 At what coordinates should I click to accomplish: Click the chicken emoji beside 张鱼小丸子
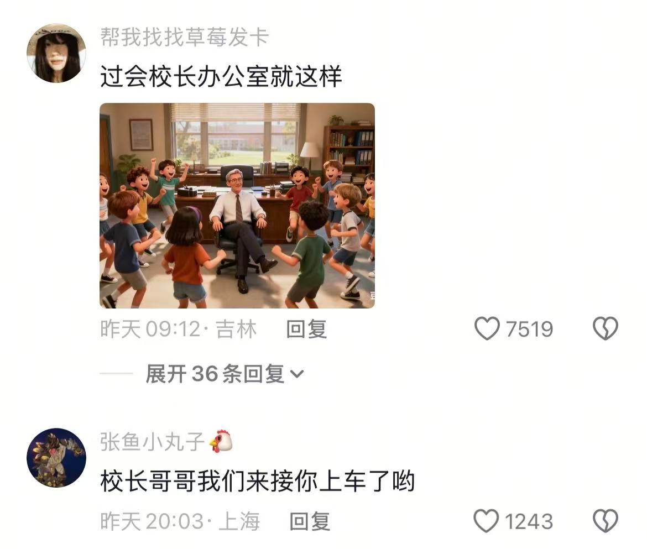click(x=221, y=441)
